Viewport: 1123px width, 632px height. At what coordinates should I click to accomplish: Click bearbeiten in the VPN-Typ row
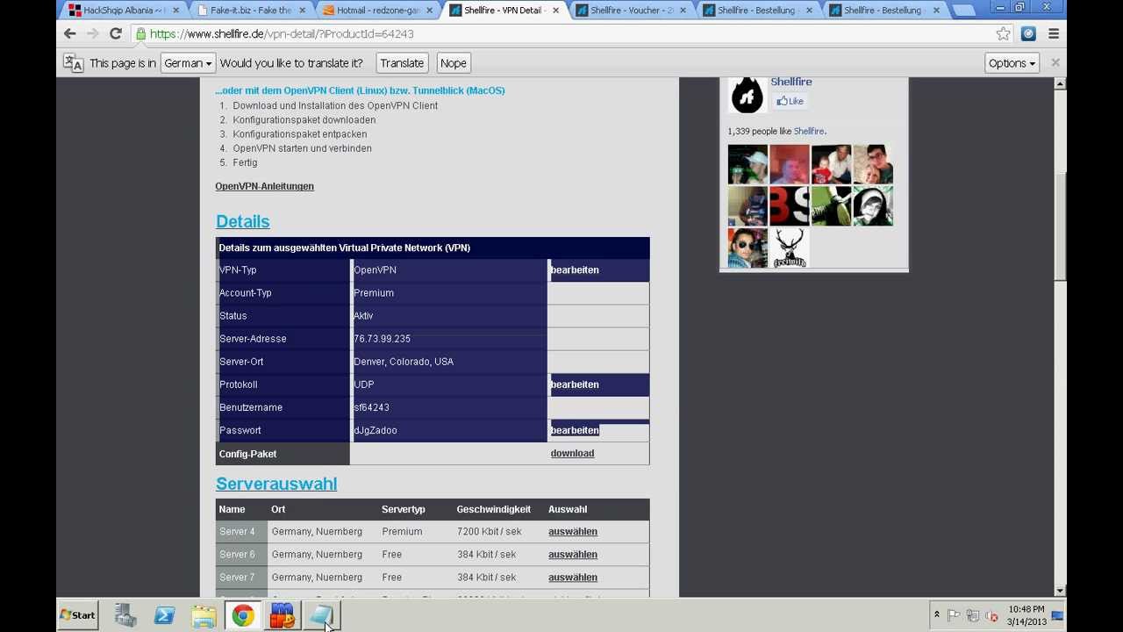point(575,270)
